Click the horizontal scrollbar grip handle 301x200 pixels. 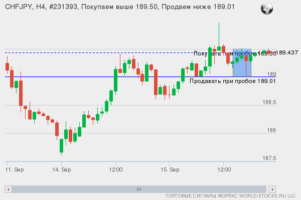click(139, 189)
